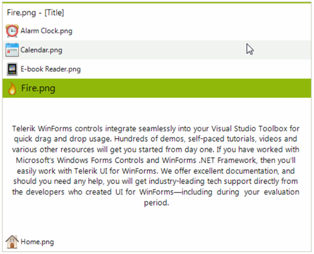314x254 pixels.
Task: Select the highlighted Fire.png row
Action: [157, 88]
